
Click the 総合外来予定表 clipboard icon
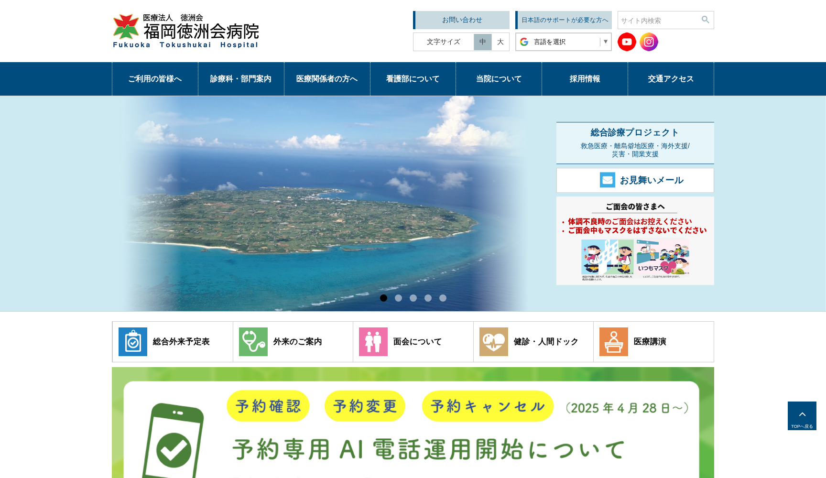tap(133, 342)
